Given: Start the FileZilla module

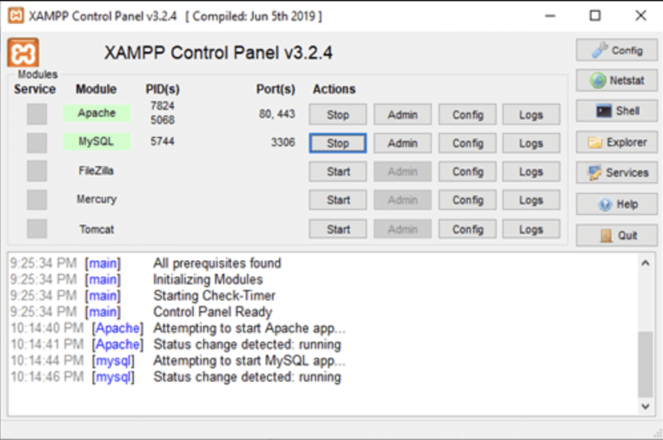Looking at the screenshot, I should click(x=337, y=171).
